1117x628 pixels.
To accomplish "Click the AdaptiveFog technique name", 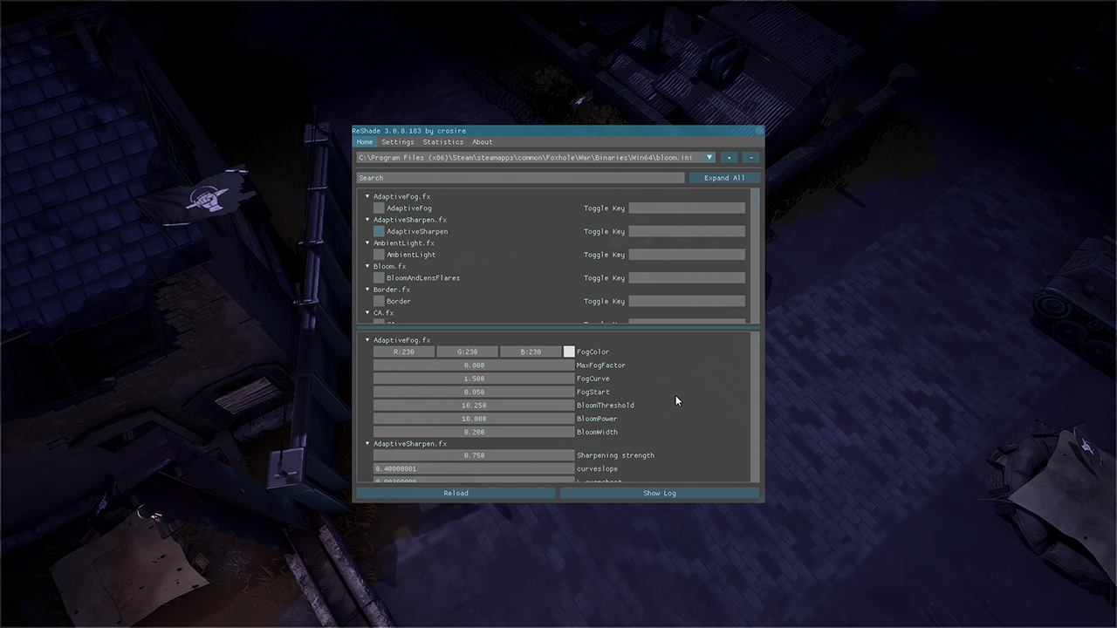I will (409, 208).
